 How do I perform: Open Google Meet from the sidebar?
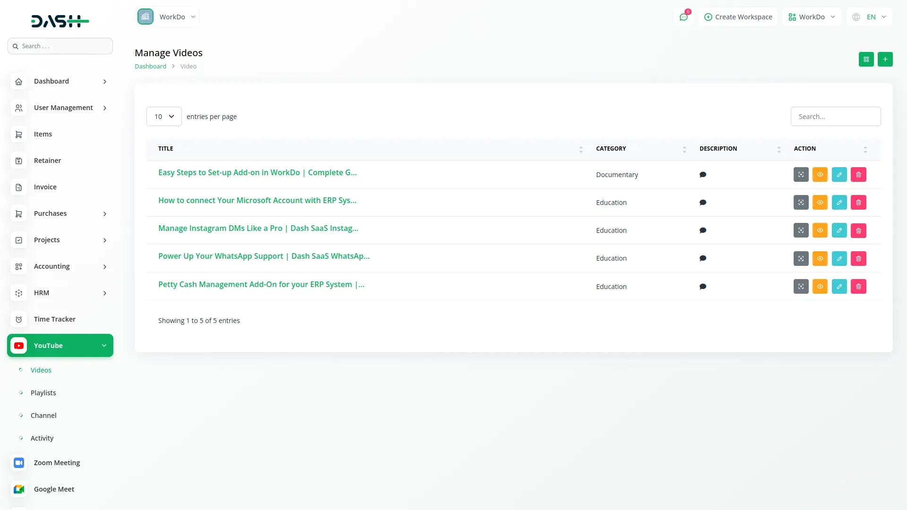click(53, 489)
